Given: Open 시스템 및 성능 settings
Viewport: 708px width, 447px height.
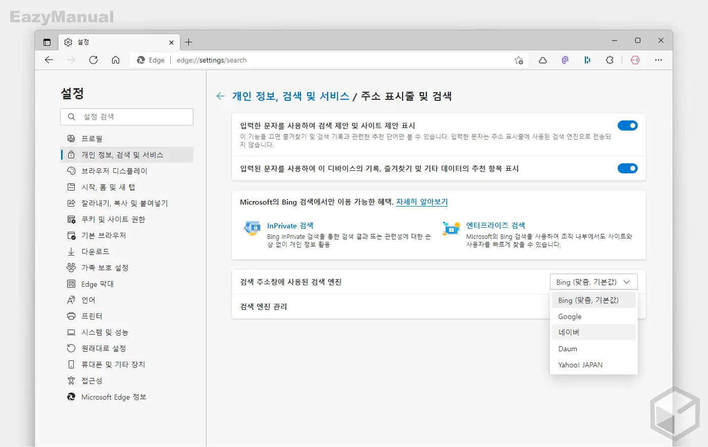Looking at the screenshot, I should coord(127,332).
